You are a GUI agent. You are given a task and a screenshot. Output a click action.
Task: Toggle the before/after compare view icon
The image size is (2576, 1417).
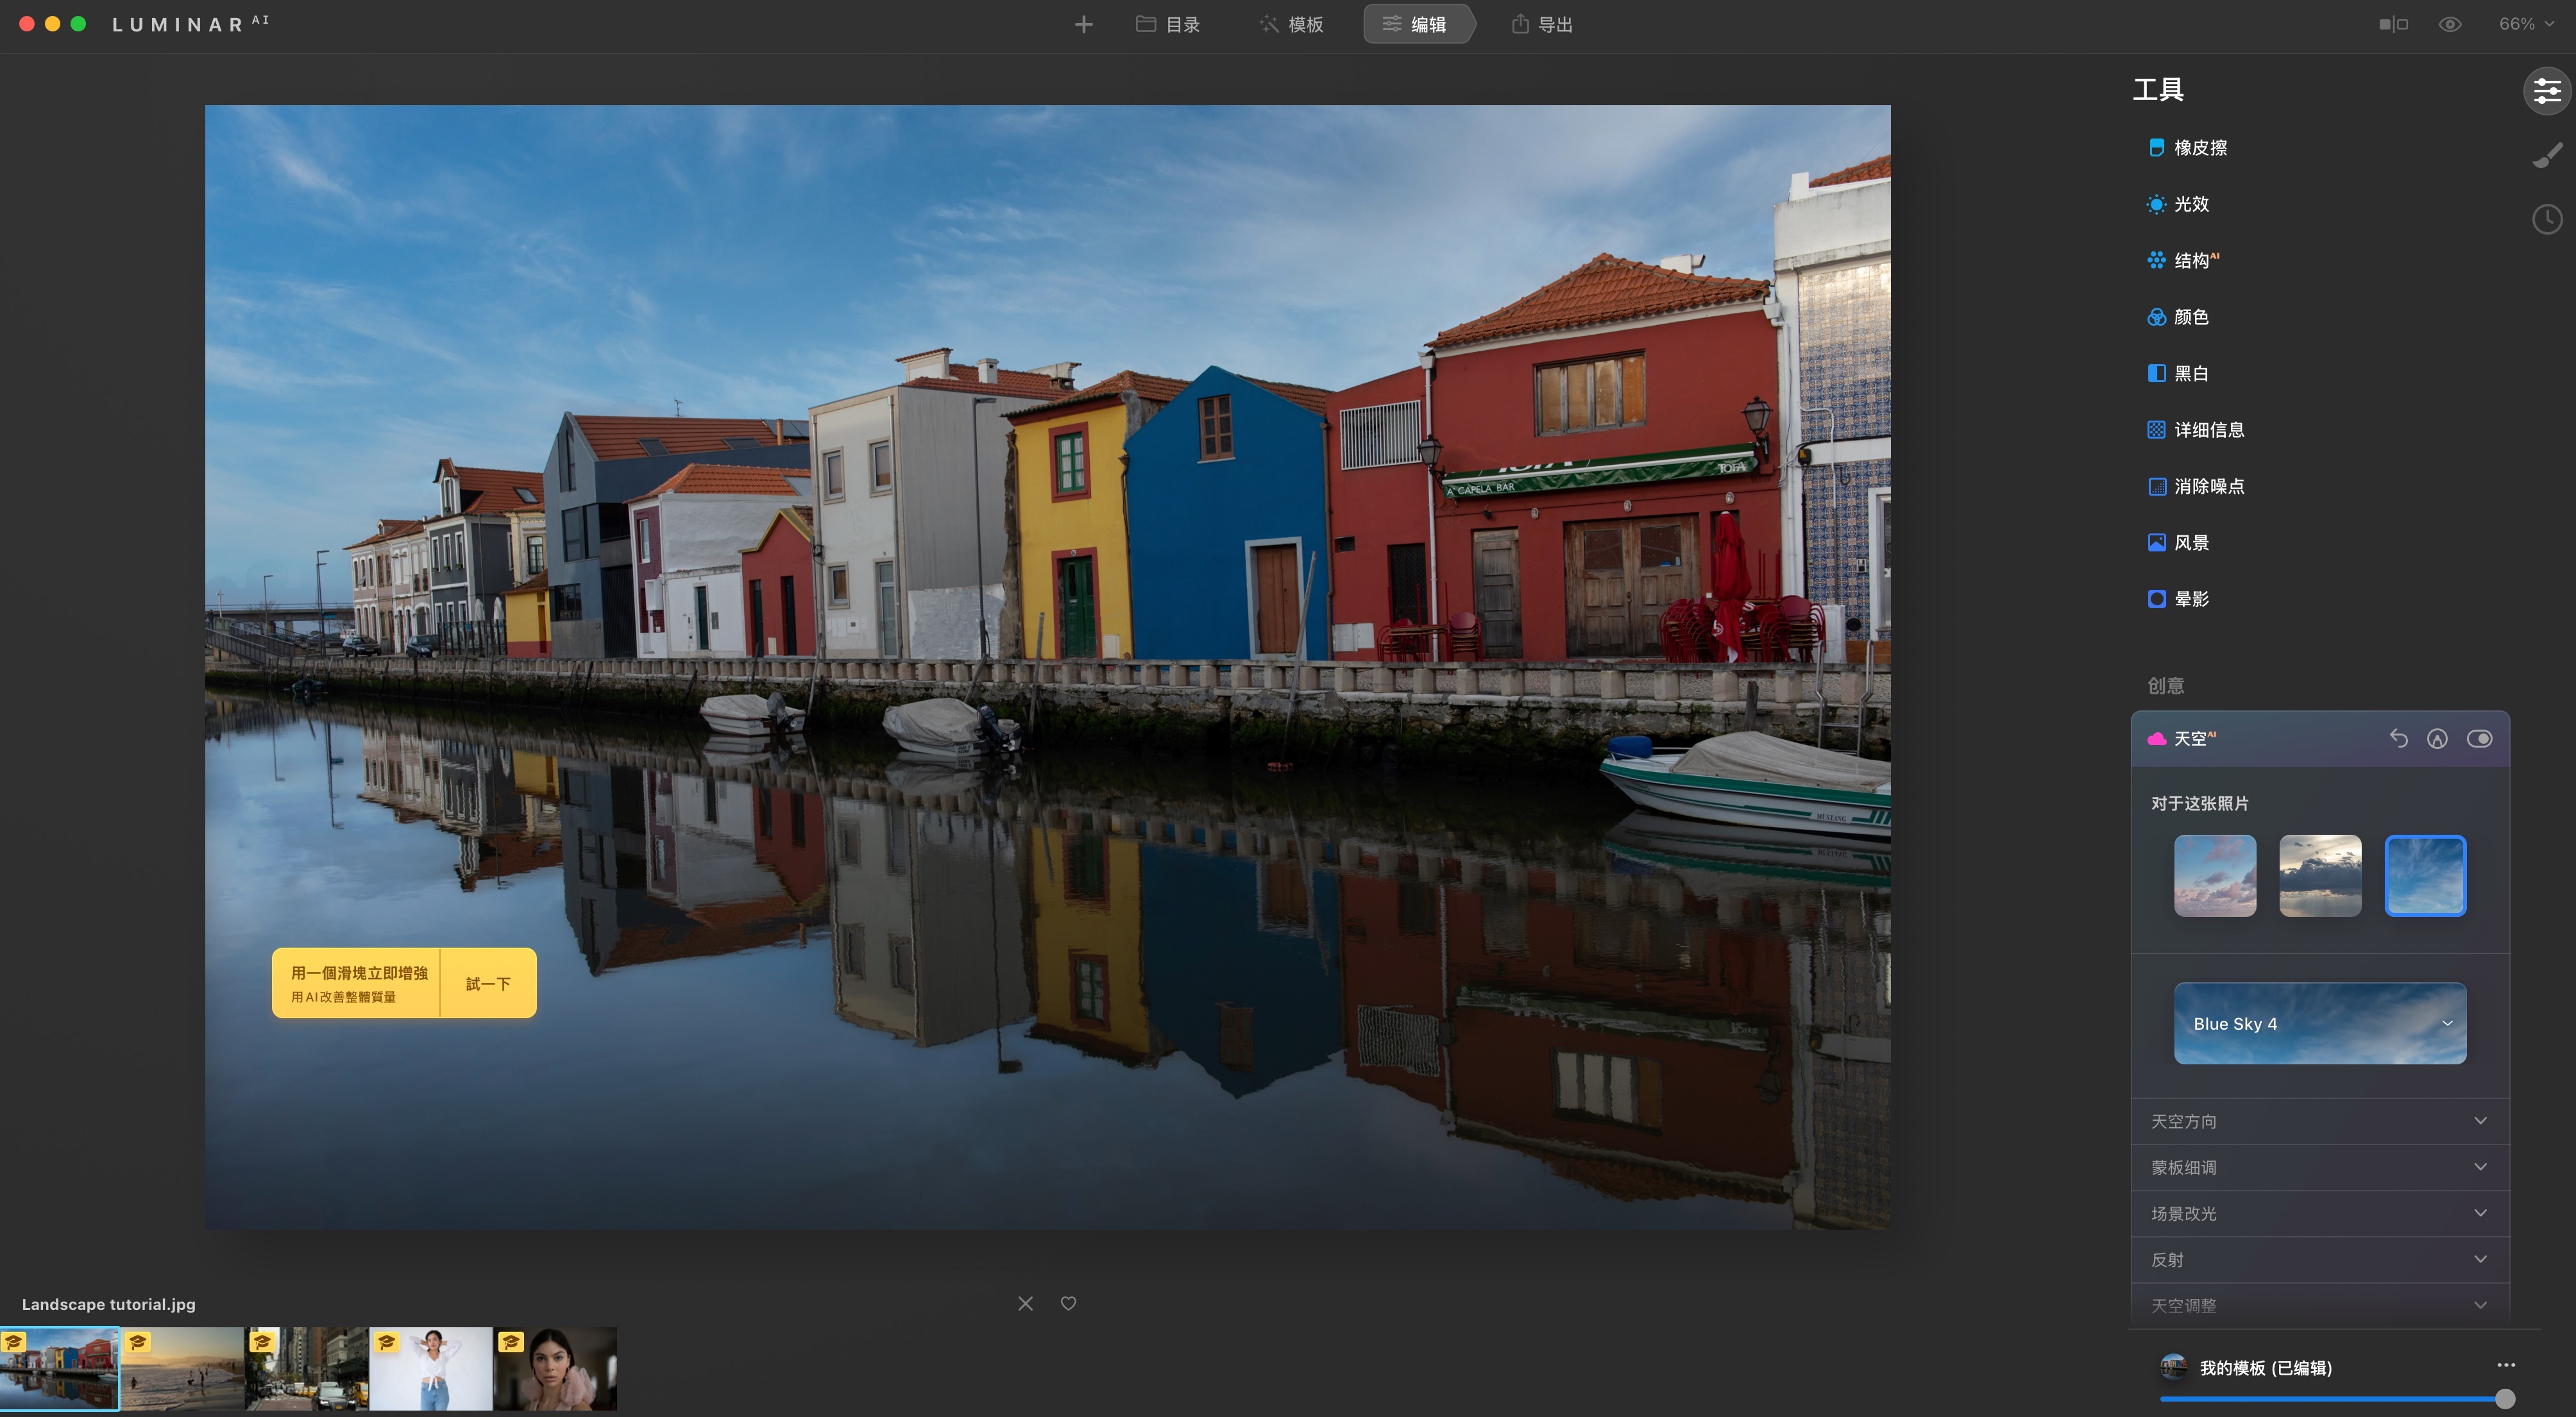[x=2393, y=24]
